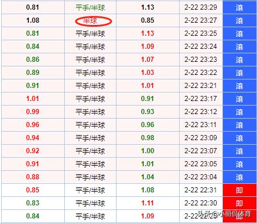Click the 1.08 odds in the 半球 row
Screen dimensions: 257x223
tap(32, 20)
